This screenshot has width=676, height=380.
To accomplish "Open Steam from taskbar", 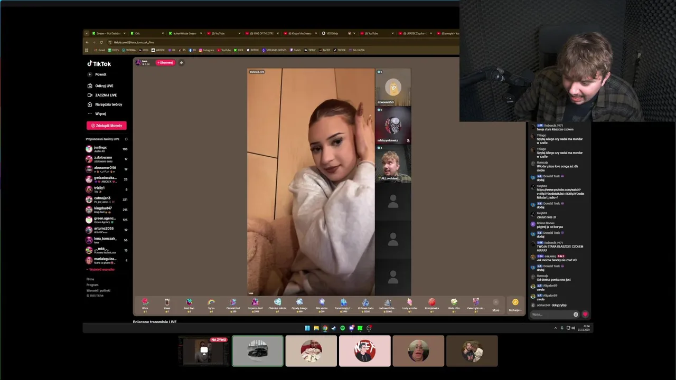I will (x=334, y=328).
